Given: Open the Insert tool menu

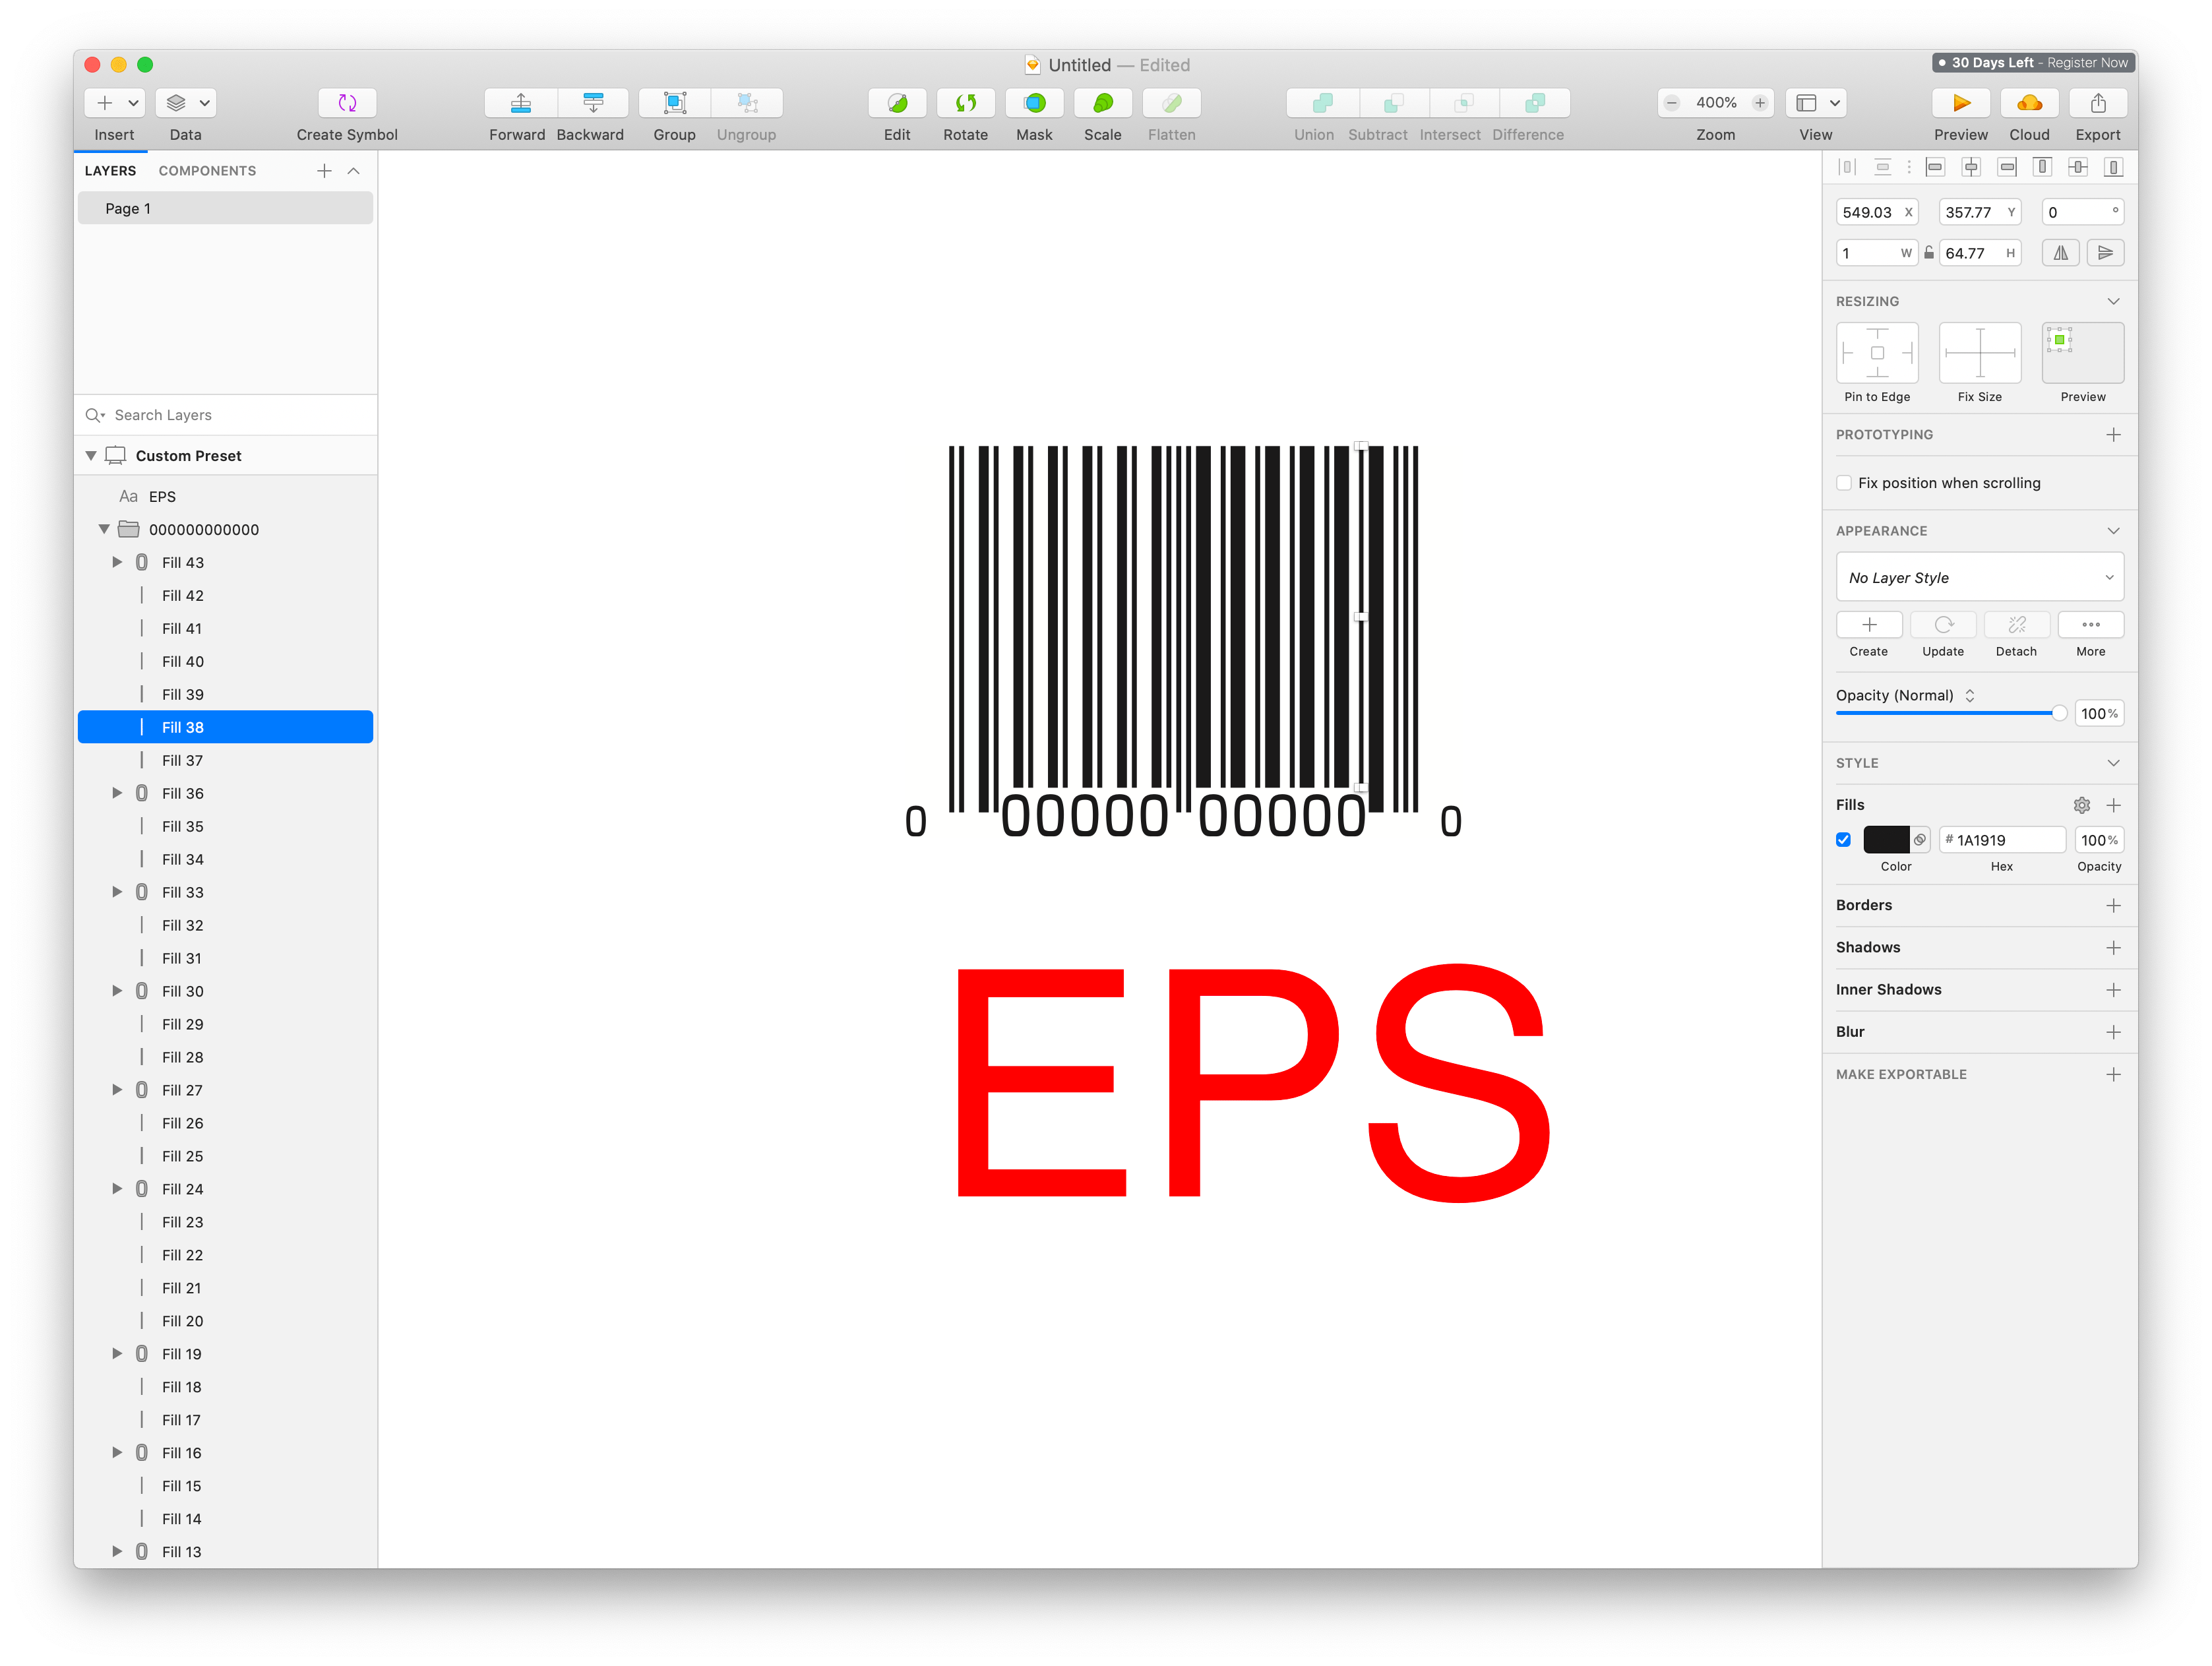Looking at the screenshot, I should click(115, 103).
